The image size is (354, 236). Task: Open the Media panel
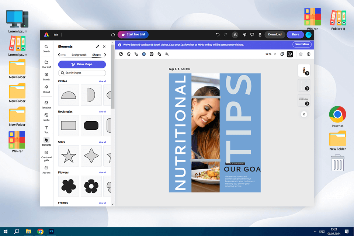46,117
